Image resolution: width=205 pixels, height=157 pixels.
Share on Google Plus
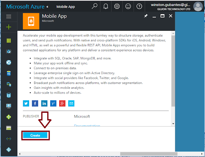(62, 103)
